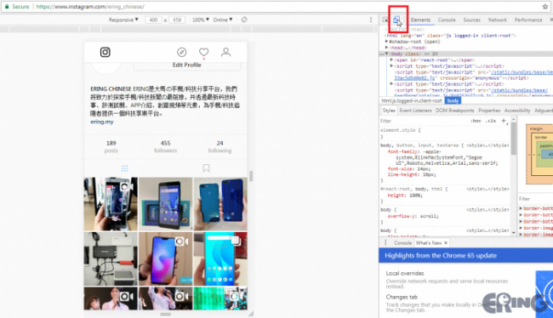Click the Edit Profile button
The width and height of the screenshot is (553, 318).
pyautogui.click(x=187, y=65)
